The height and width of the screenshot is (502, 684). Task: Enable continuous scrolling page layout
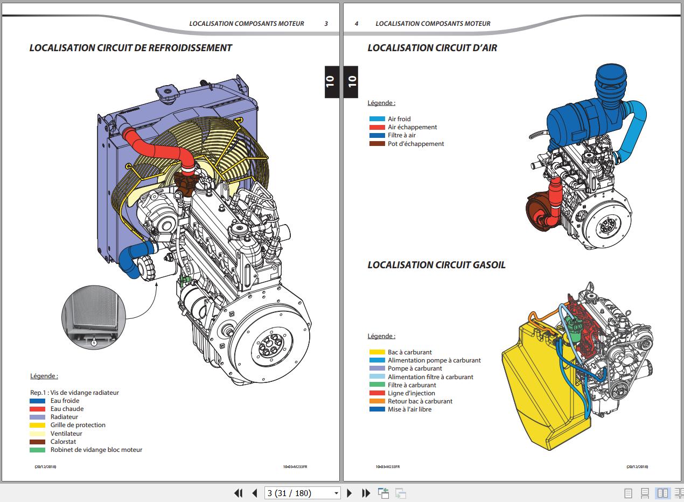click(645, 493)
